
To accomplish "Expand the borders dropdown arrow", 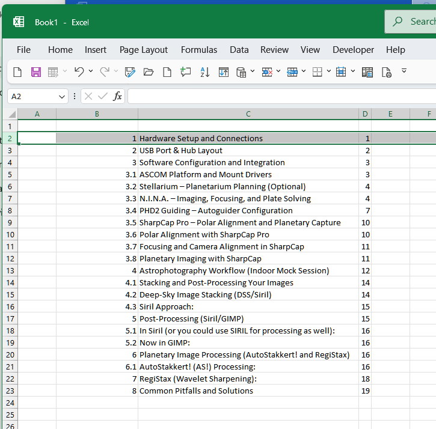I will click(329, 71).
